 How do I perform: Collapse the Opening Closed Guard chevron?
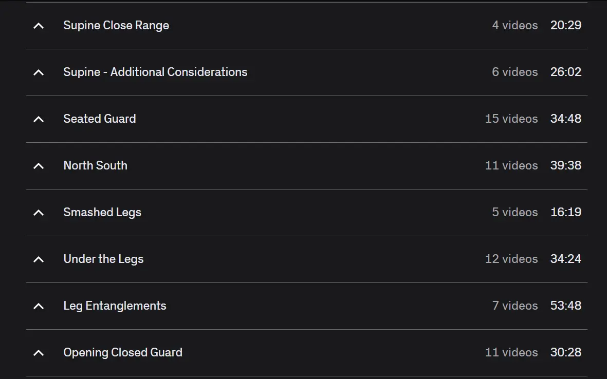pyautogui.click(x=39, y=353)
